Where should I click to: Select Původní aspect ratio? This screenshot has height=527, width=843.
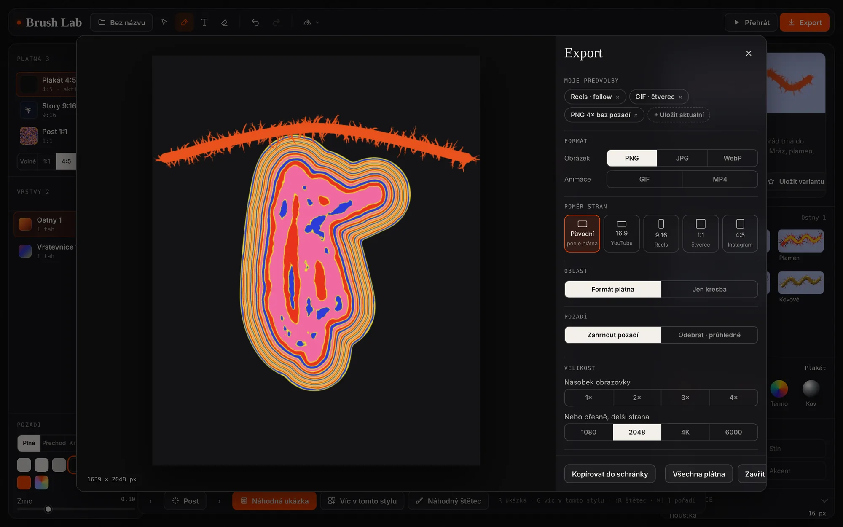pyautogui.click(x=582, y=234)
